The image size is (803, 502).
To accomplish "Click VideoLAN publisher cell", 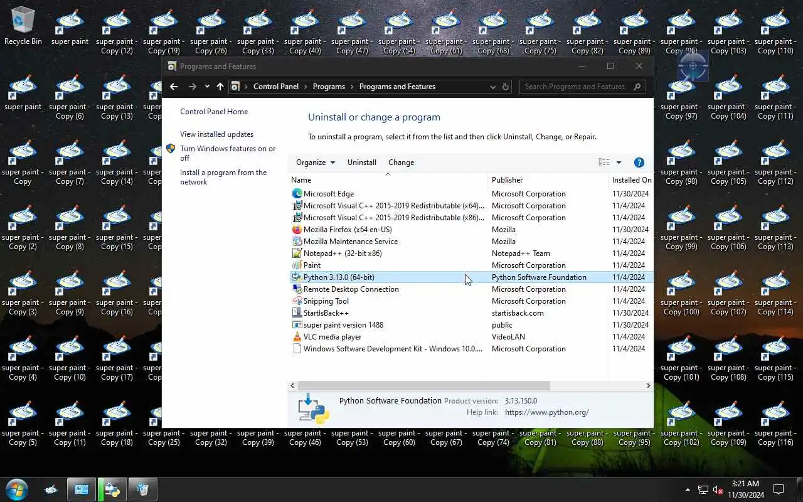I will coord(508,337).
